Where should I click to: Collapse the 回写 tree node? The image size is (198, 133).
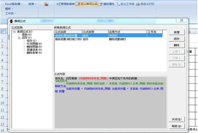pos(19,38)
